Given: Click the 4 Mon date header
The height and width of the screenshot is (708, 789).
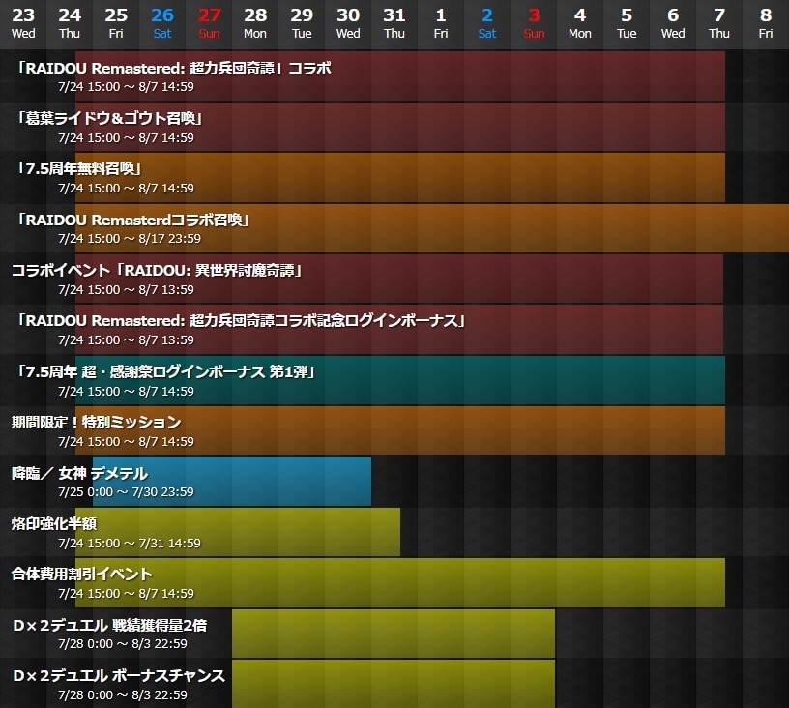Looking at the screenshot, I should coord(580,24).
